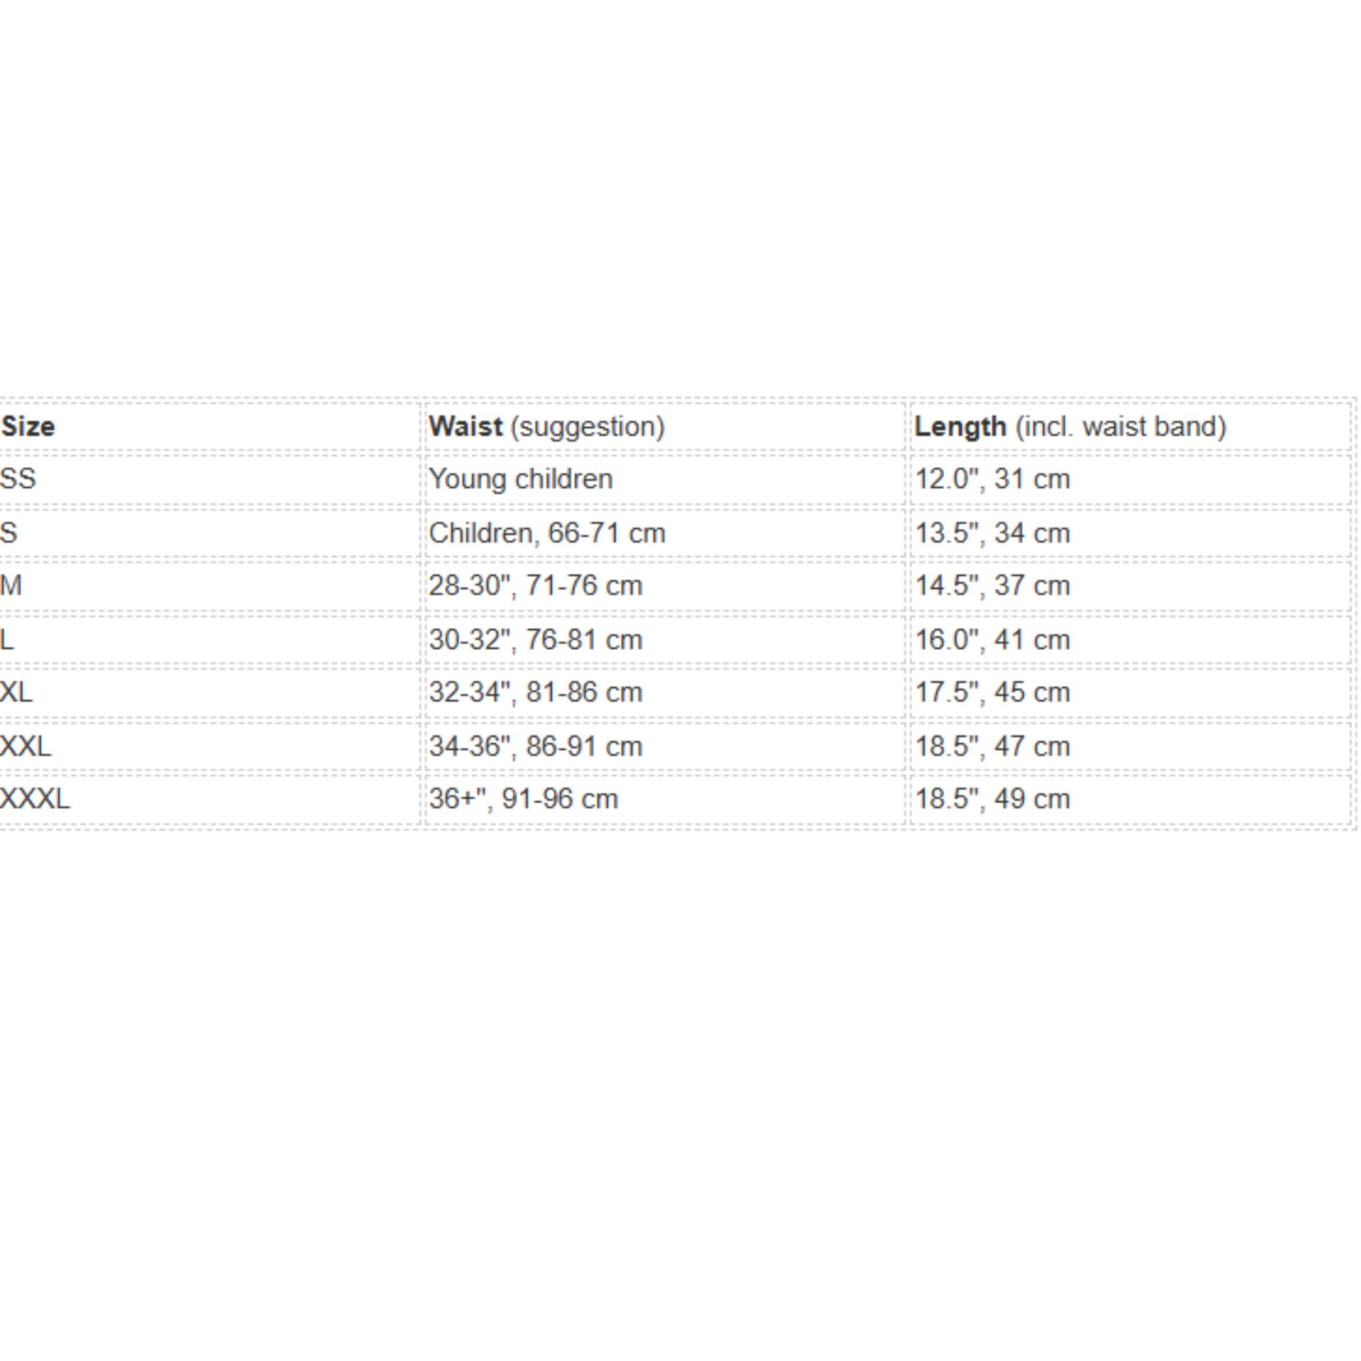Click the 13.5", 34 cm length cell

pyautogui.click(x=992, y=533)
